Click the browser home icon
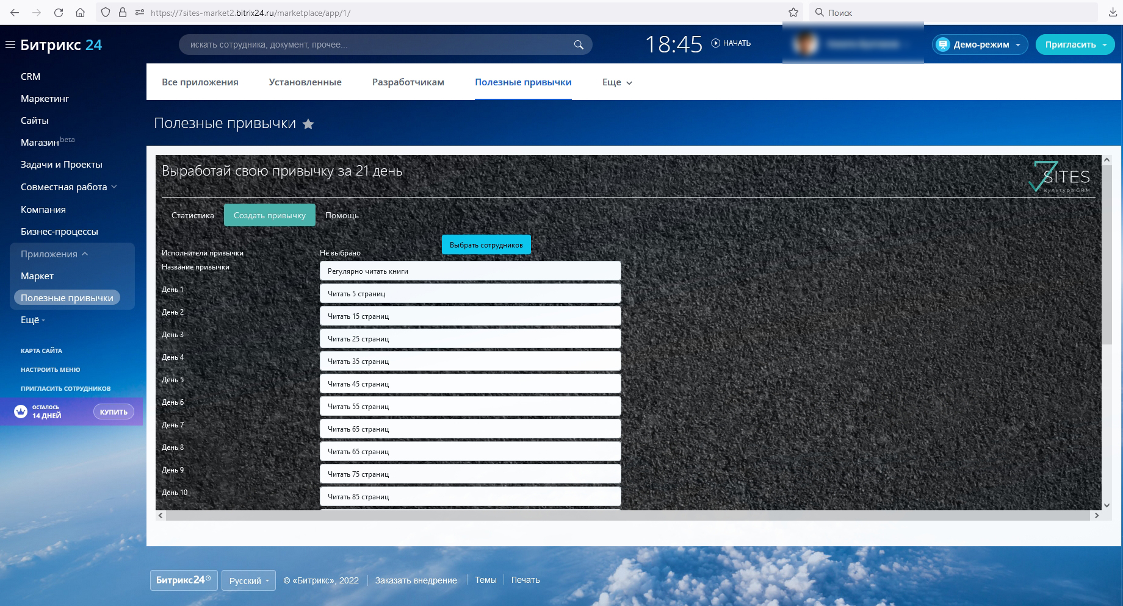Screen dimensions: 1123x606 tap(80, 12)
